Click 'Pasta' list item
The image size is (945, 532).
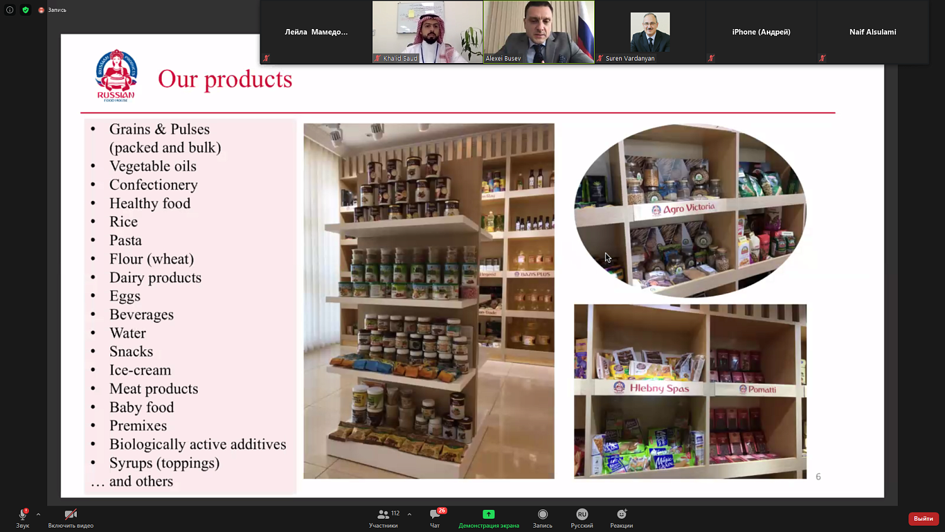pos(125,241)
